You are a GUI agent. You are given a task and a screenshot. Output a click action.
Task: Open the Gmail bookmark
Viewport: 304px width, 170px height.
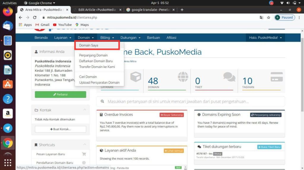tap(42, 25)
